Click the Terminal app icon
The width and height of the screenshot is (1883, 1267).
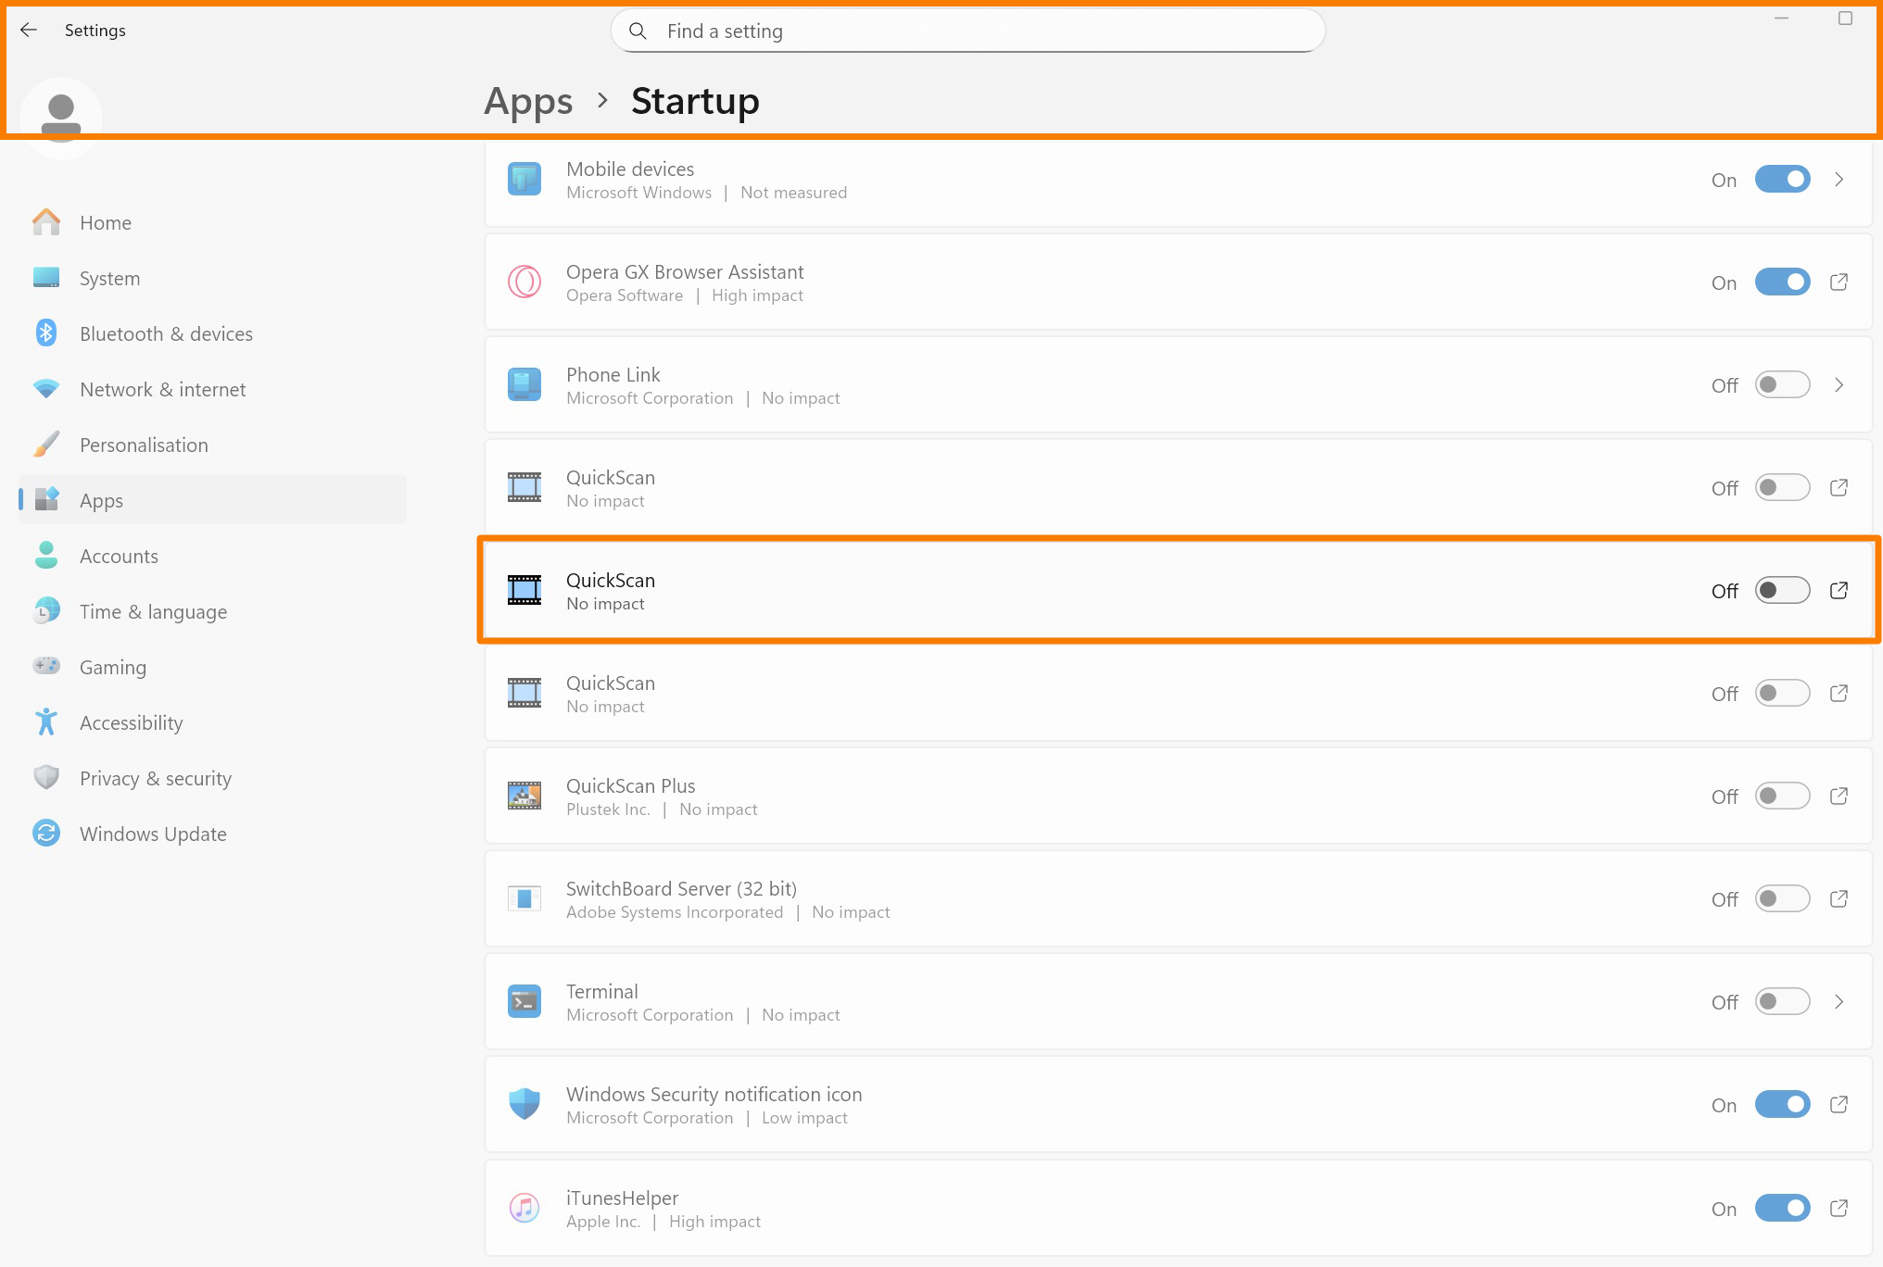pyautogui.click(x=524, y=1002)
